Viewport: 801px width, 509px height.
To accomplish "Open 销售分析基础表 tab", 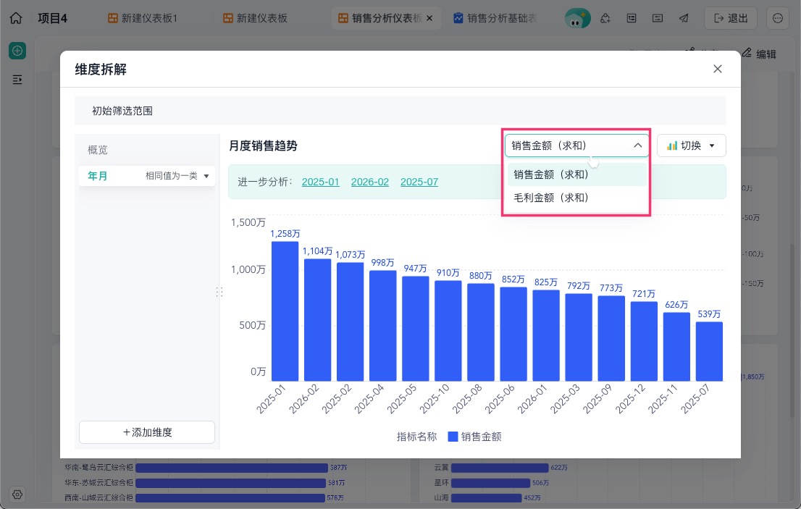I will (495, 18).
